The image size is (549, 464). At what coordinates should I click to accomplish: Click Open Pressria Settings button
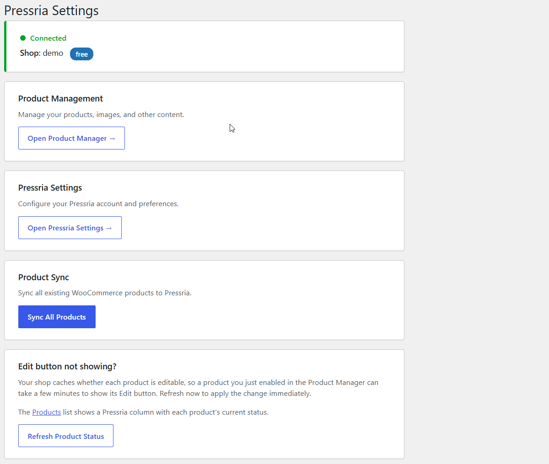tap(70, 228)
